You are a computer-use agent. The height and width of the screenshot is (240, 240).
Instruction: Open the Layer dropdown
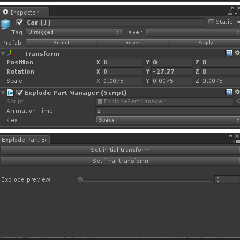tap(193, 32)
